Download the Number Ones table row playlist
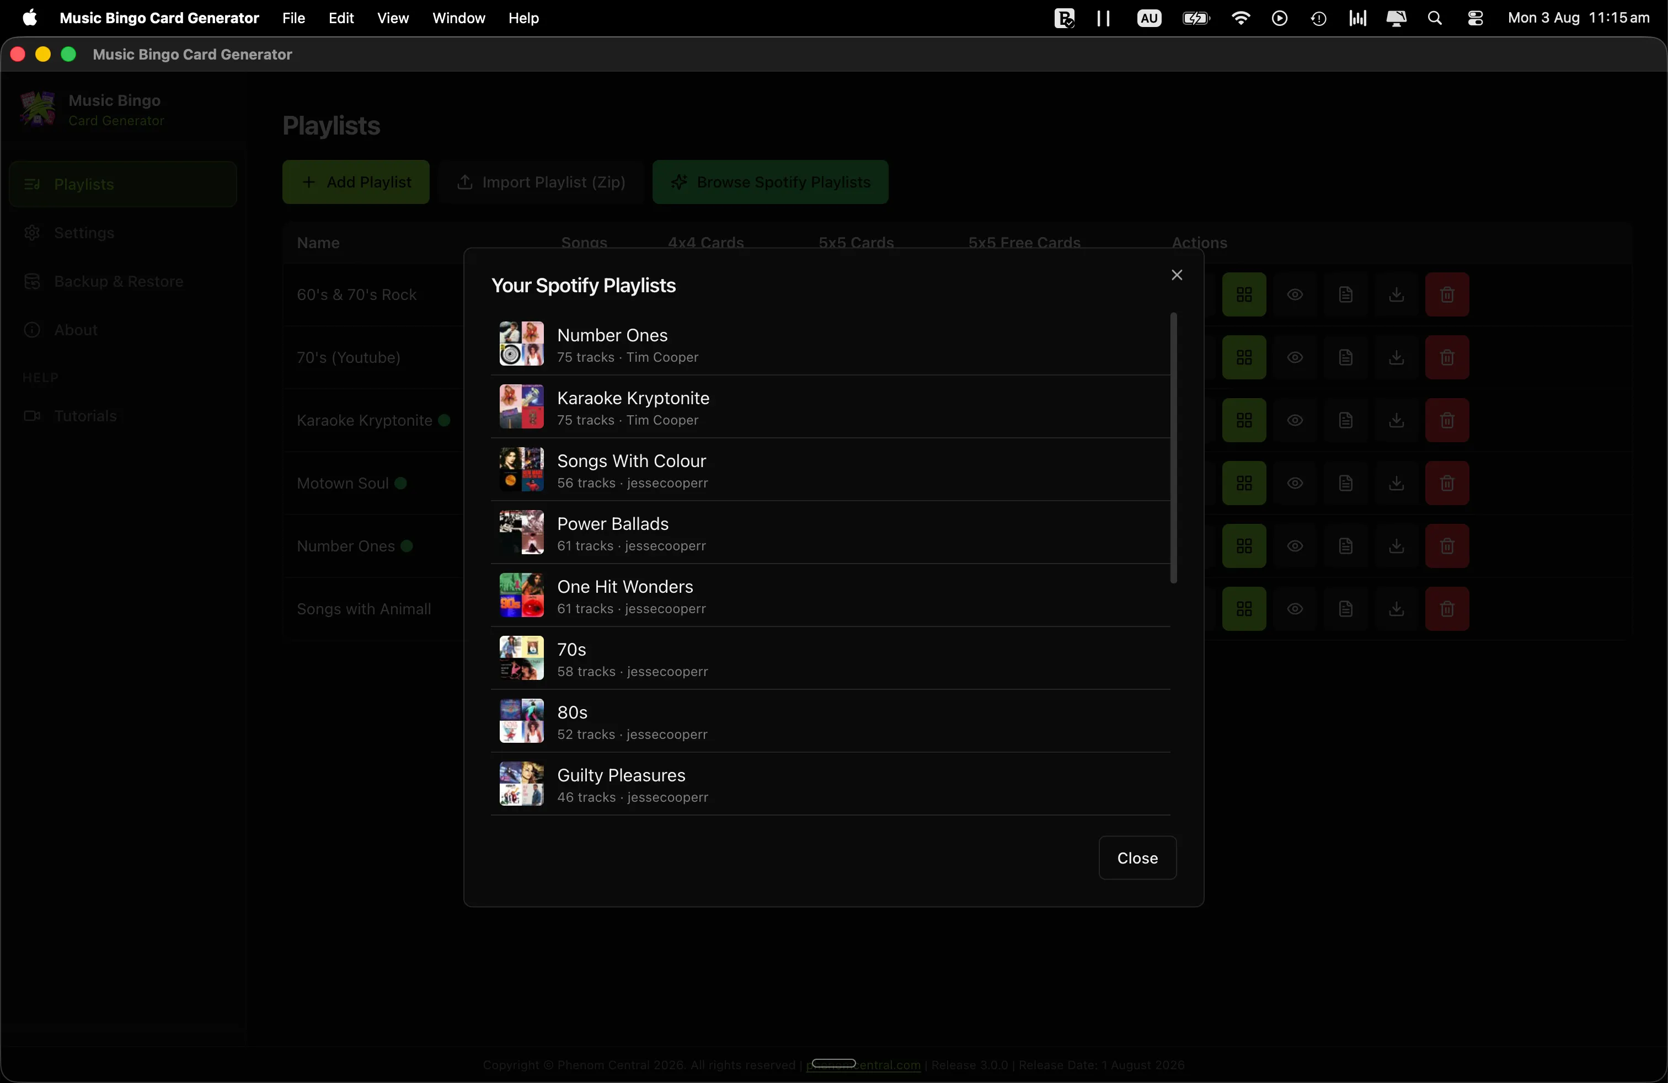Screen dimensions: 1668x1083 pyautogui.click(x=1396, y=546)
